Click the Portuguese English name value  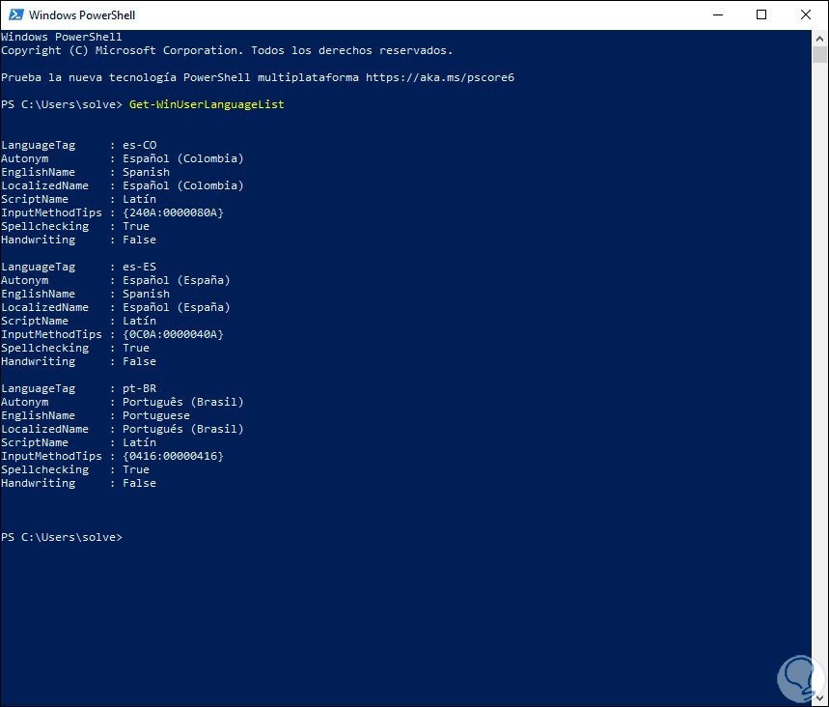pyautogui.click(x=155, y=415)
